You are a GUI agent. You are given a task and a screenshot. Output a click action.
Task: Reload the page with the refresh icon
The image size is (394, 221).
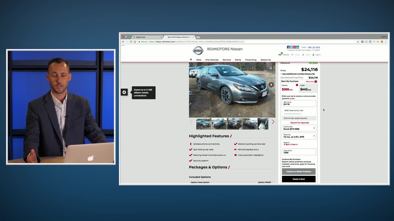pos(131,42)
